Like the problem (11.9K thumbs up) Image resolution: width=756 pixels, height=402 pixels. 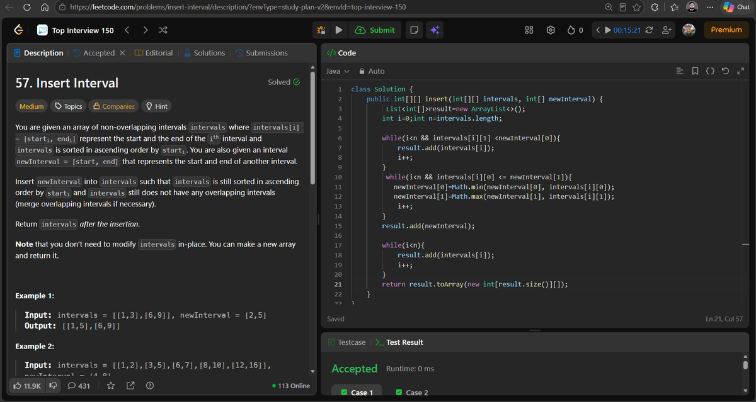pyautogui.click(x=28, y=386)
